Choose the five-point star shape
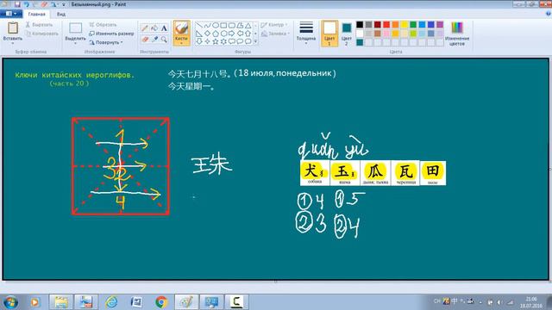552x310 pixels. coord(216,41)
